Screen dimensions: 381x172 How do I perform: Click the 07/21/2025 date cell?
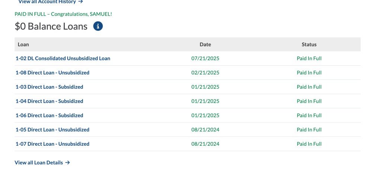(x=205, y=59)
